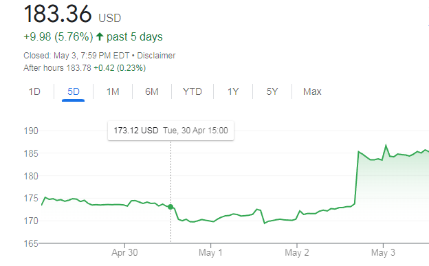The image size is (429, 266).
Task: Click the 183.36 price figure
Action: click(58, 14)
